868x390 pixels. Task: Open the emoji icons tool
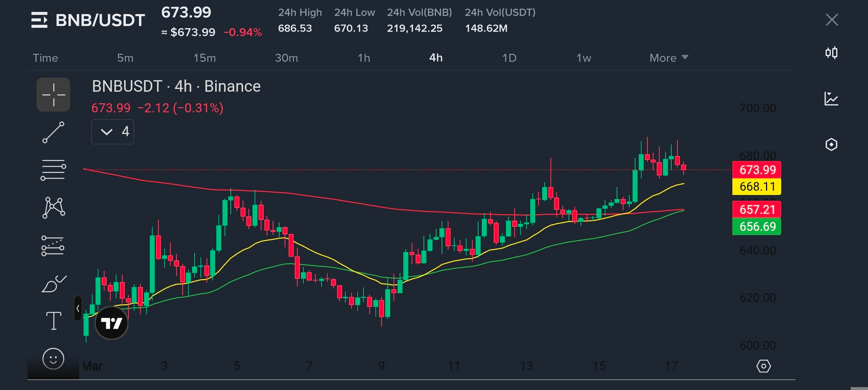53,359
